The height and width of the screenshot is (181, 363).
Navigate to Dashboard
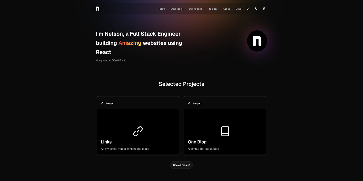point(195,9)
